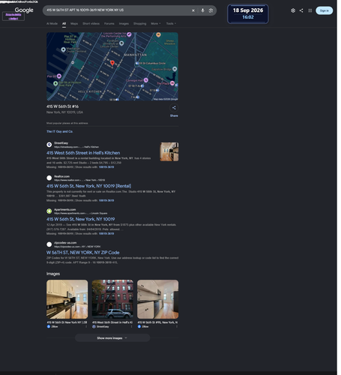Show results with 10019-3619 under Apartments.com
This screenshot has width=341, height=375.
(x=106, y=233)
